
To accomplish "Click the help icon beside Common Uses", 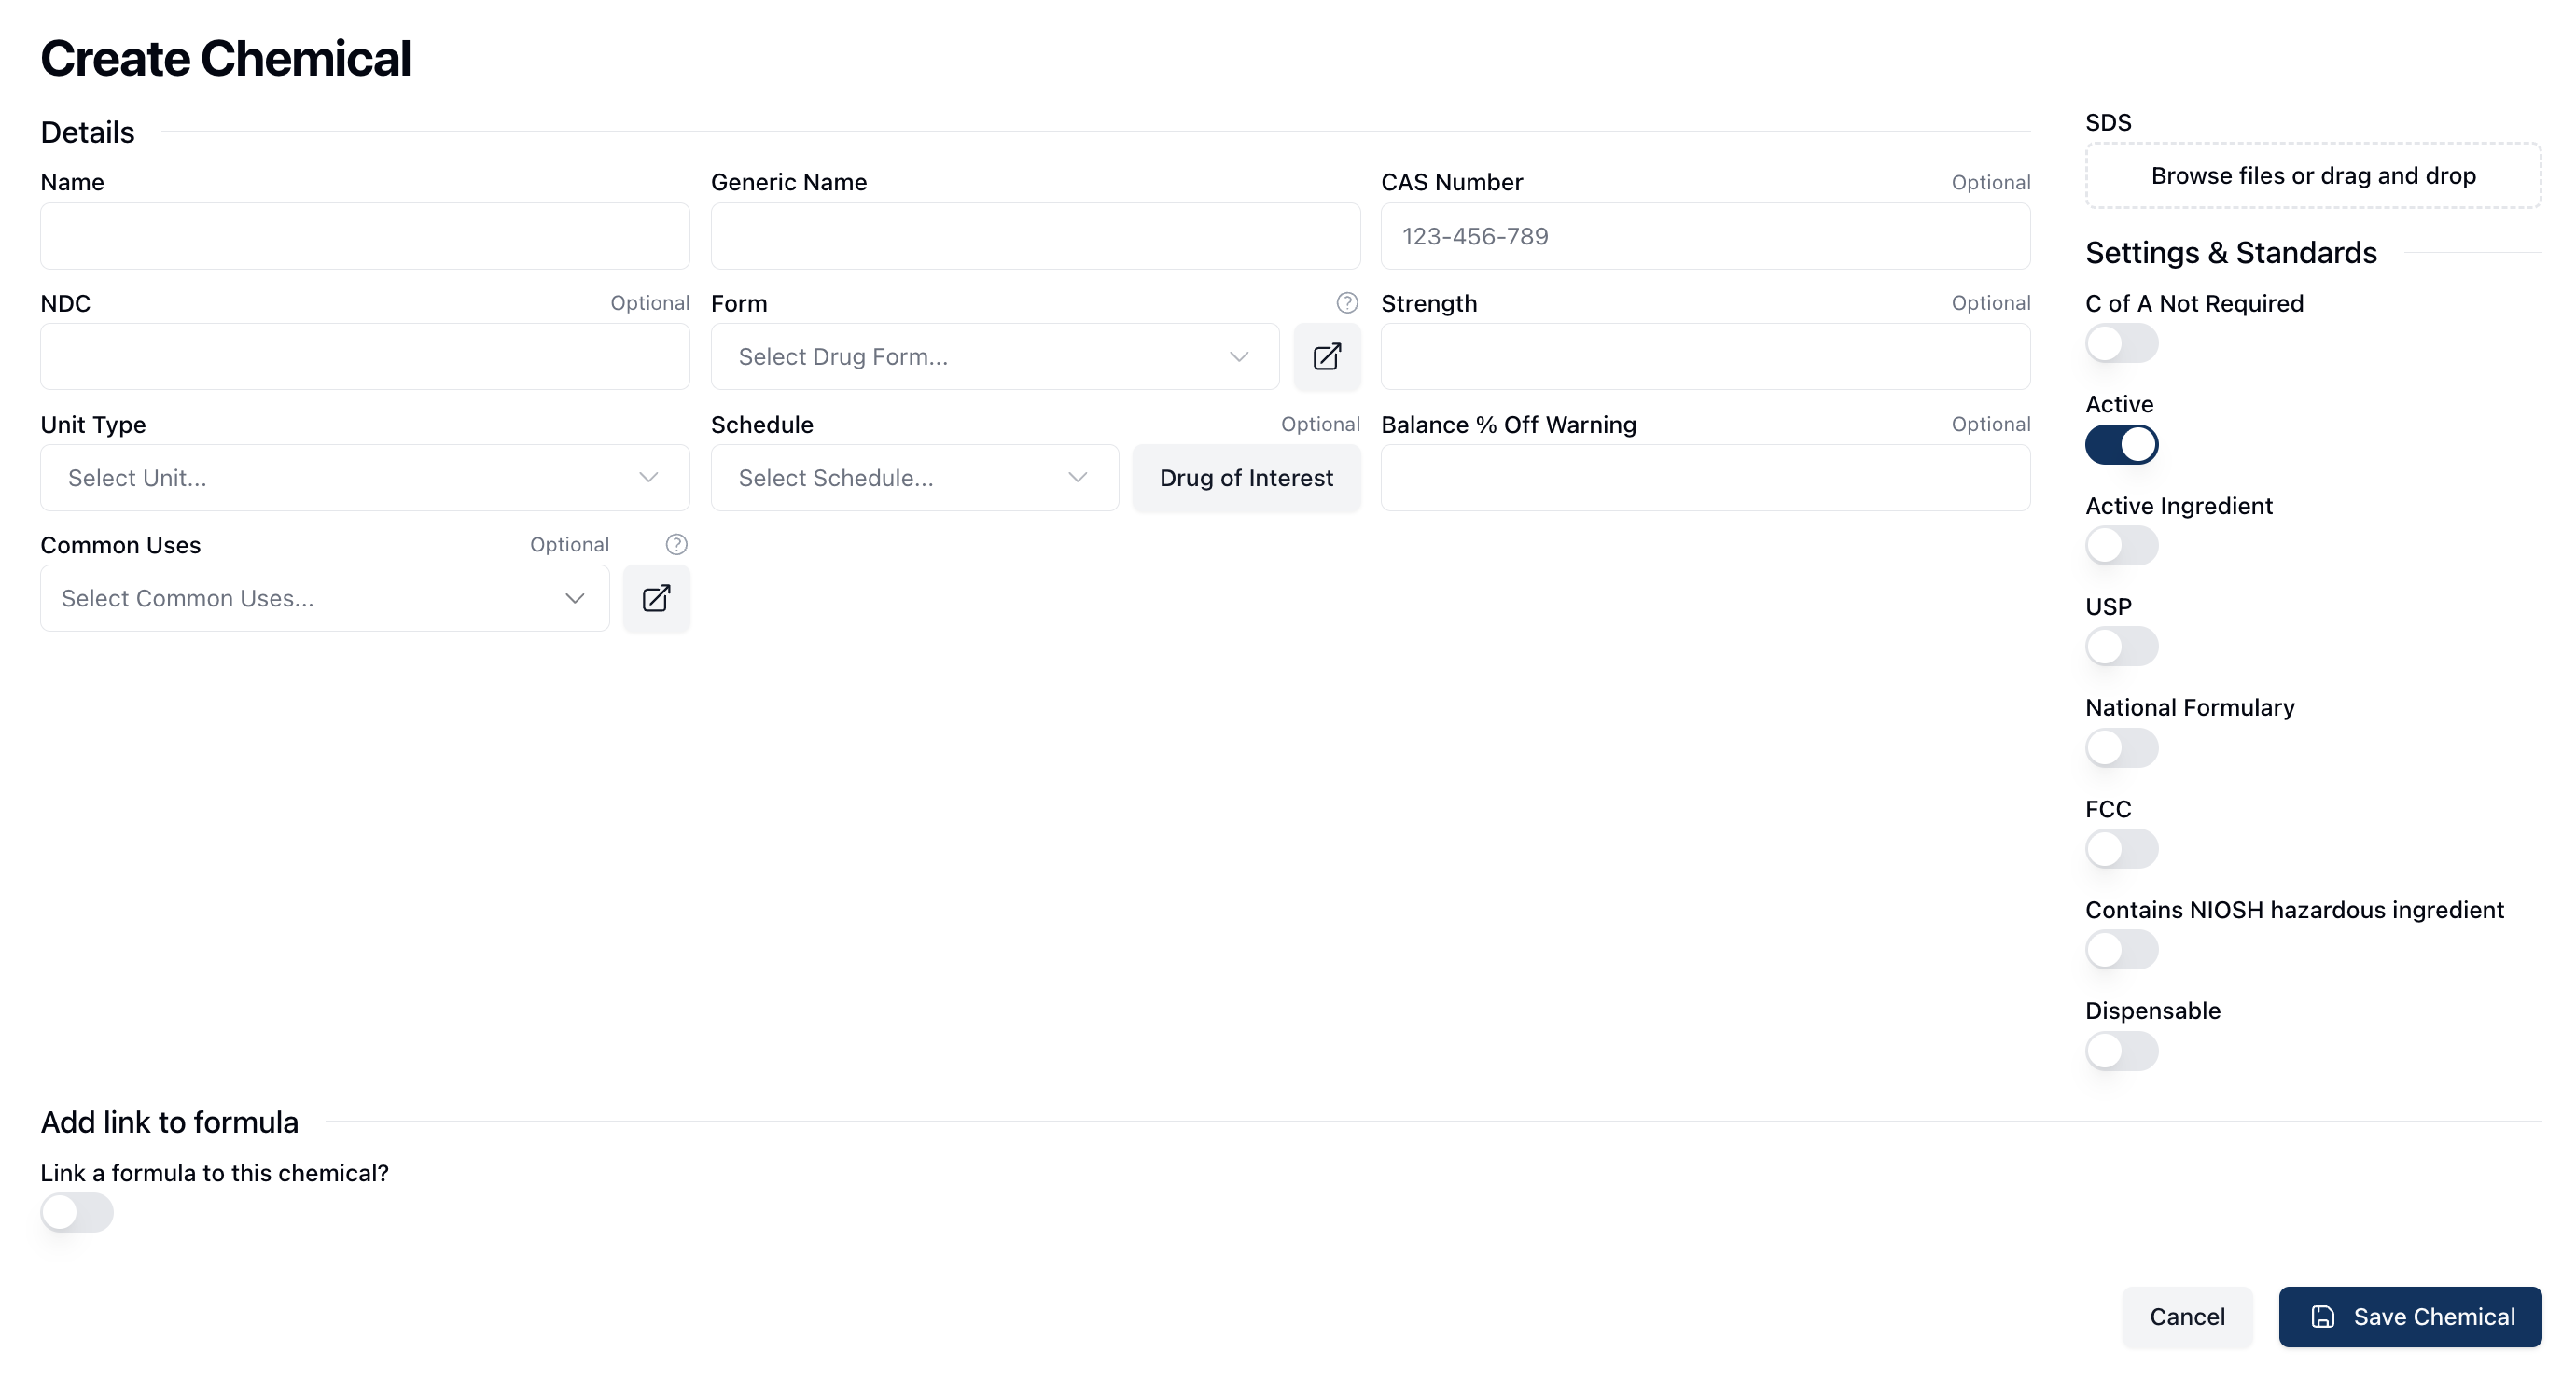I will pyautogui.click(x=676, y=545).
